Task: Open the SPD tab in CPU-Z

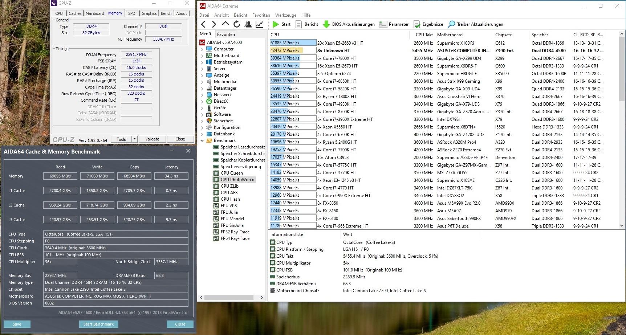Action: click(132, 13)
